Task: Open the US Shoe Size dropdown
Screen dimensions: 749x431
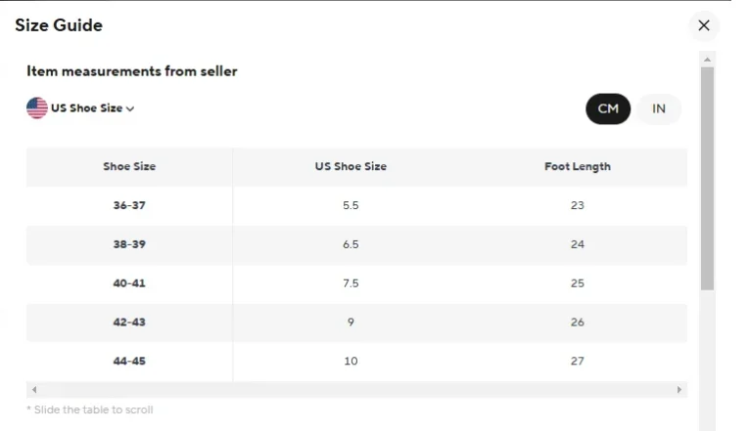Action: pos(80,108)
